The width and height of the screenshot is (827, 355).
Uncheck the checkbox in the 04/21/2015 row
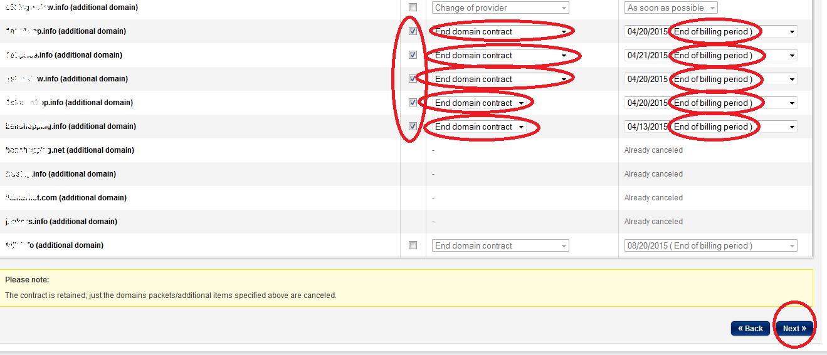pyautogui.click(x=413, y=55)
